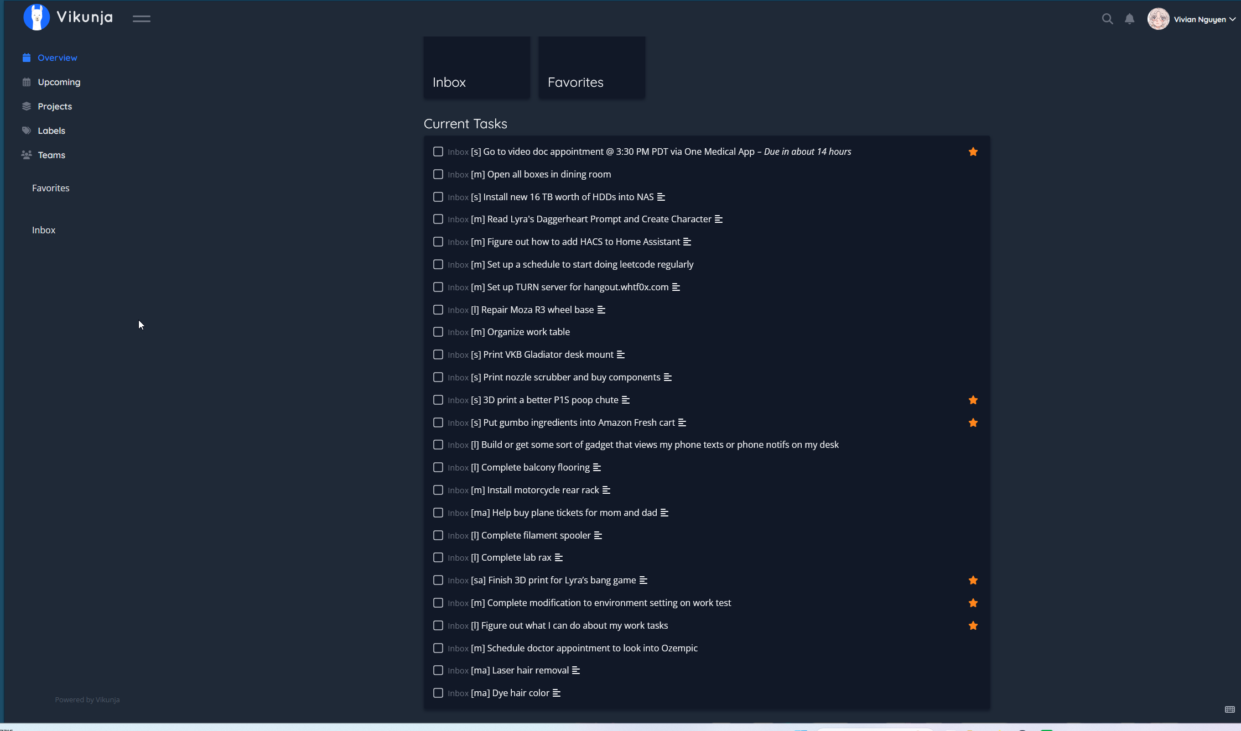Open the Favorites project card

point(591,68)
